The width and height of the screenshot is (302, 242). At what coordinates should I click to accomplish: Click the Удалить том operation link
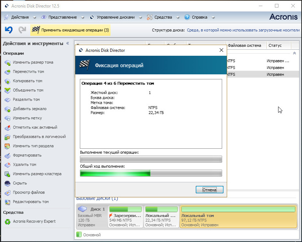25,164
